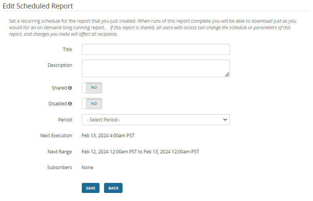The width and height of the screenshot is (313, 201).
Task: Click the Subscribers value None
Action: (x=88, y=168)
